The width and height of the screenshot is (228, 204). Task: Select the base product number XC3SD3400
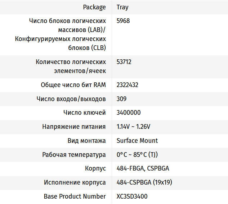132,196
